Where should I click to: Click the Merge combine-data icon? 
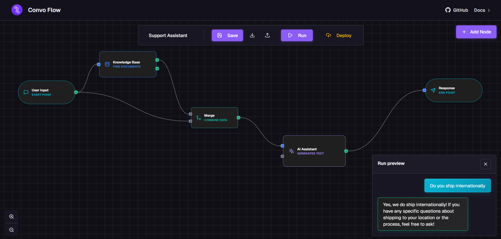click(199, 118)
